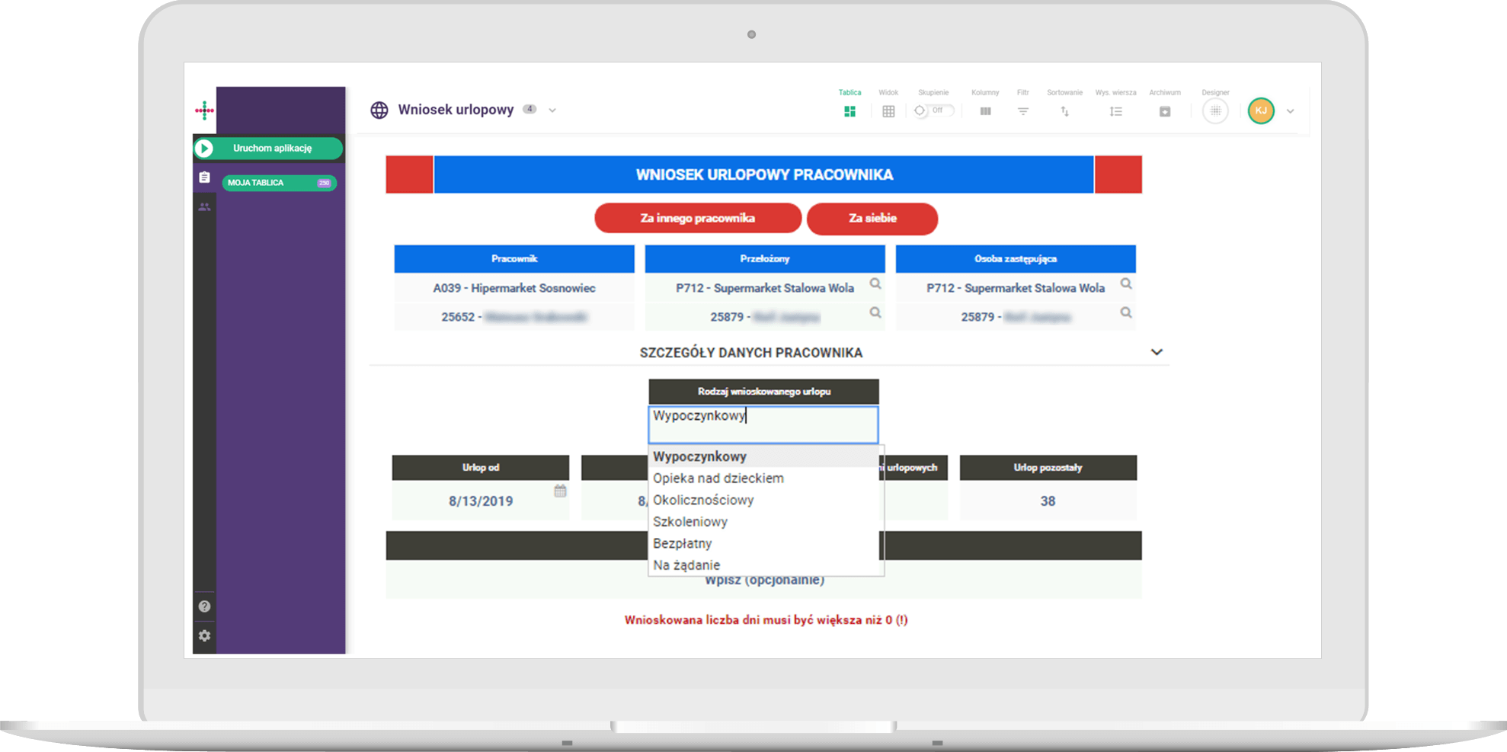Open the Widok grid view icon
This screenshot has height=752, width=1507.
tap(888, 111)
